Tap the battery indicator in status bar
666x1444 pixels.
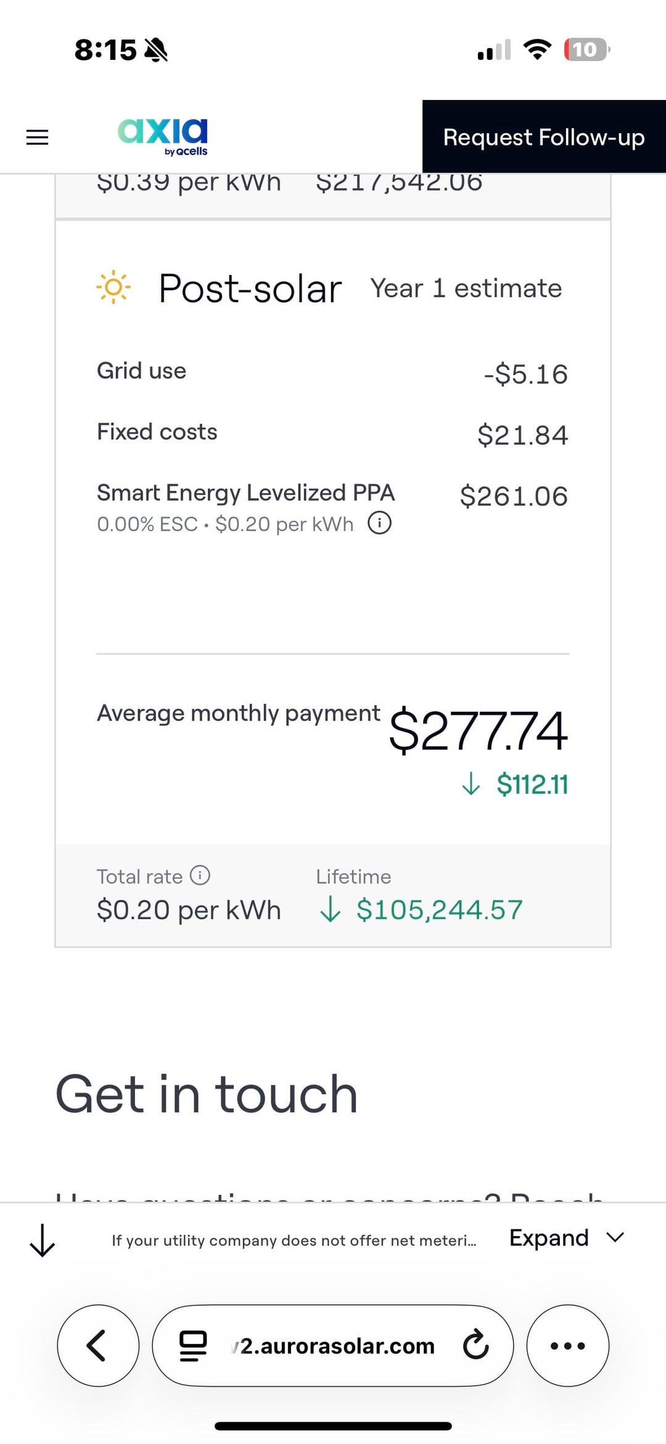pos(586,49)
